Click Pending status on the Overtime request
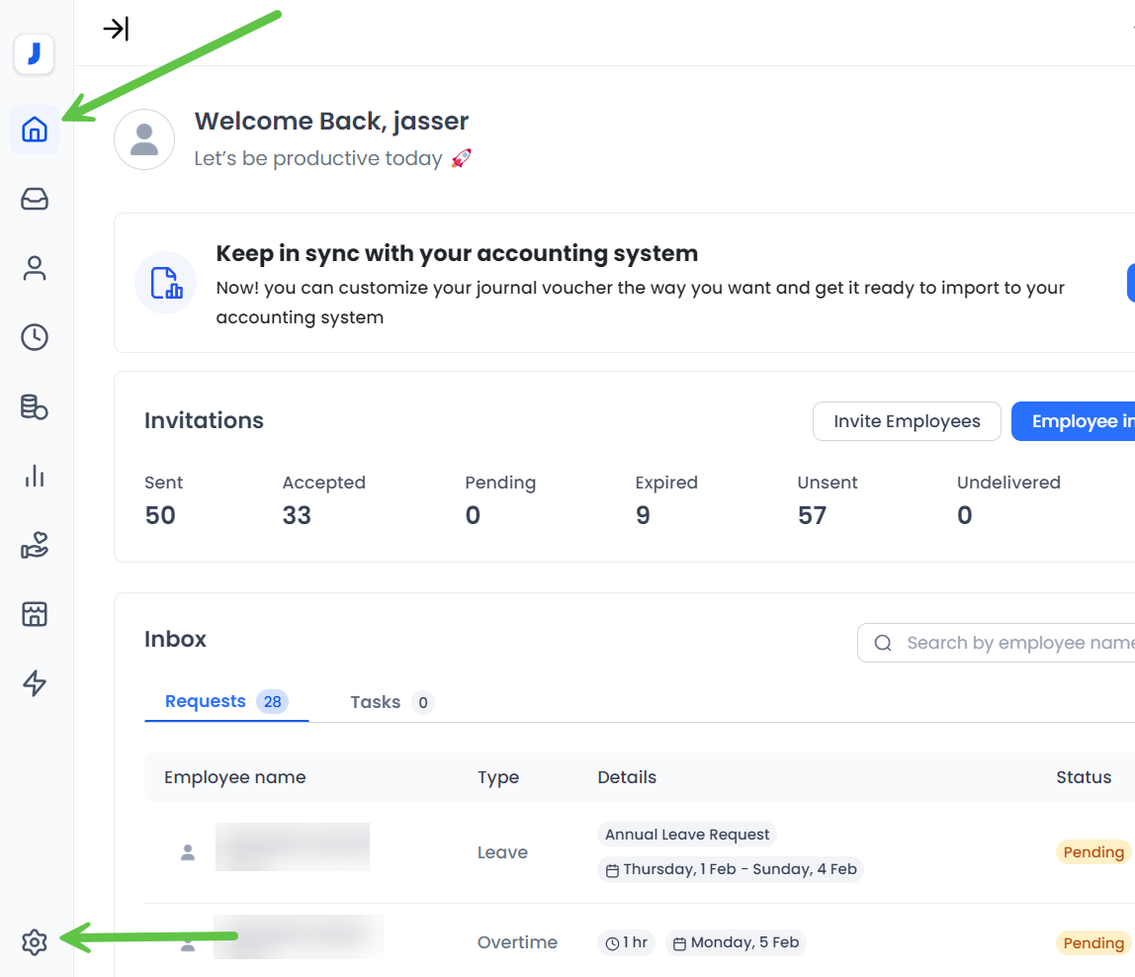 [x=1092, y=942]
